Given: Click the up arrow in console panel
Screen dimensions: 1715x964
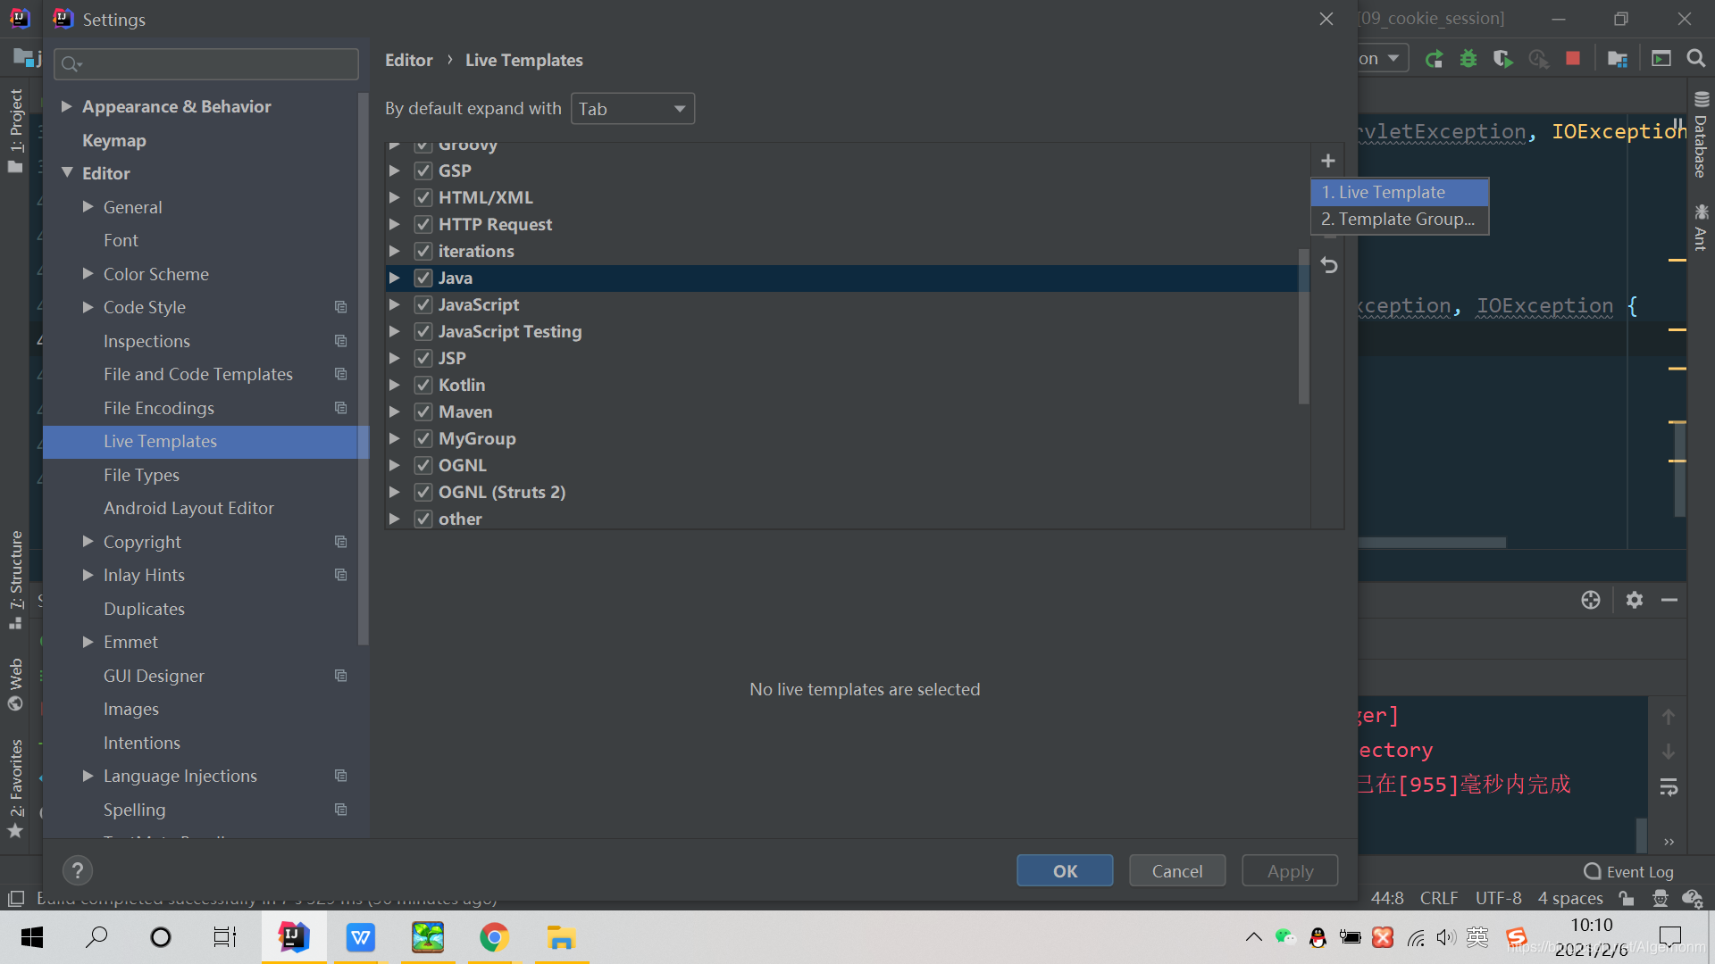Looking at the screenshot, I should pyautogui.click(x=1668, y=717).
